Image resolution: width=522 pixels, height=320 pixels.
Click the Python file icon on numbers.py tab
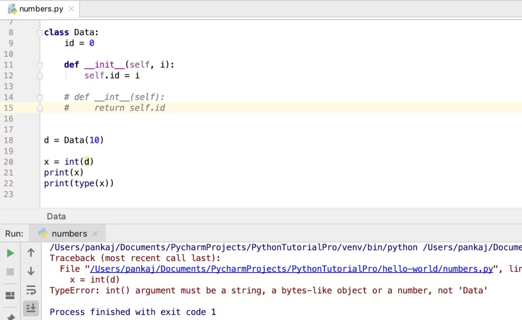tap(12, 9)
